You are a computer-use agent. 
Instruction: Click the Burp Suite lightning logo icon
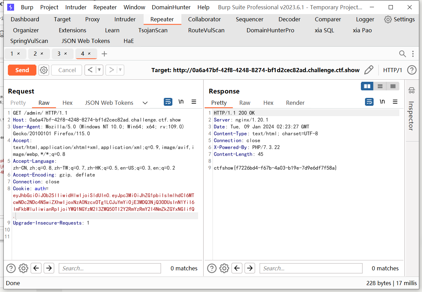[11, 7]
